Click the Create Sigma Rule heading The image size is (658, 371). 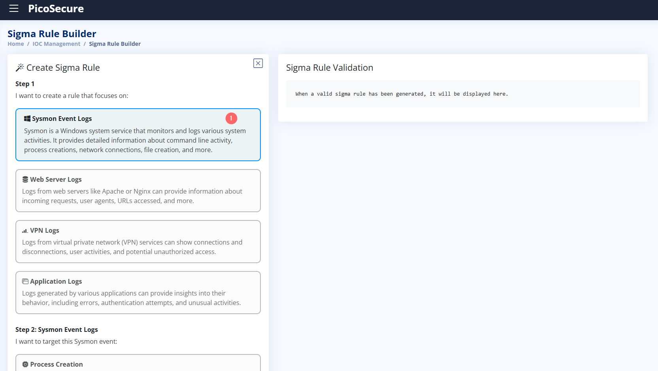[x=63, y=68]
